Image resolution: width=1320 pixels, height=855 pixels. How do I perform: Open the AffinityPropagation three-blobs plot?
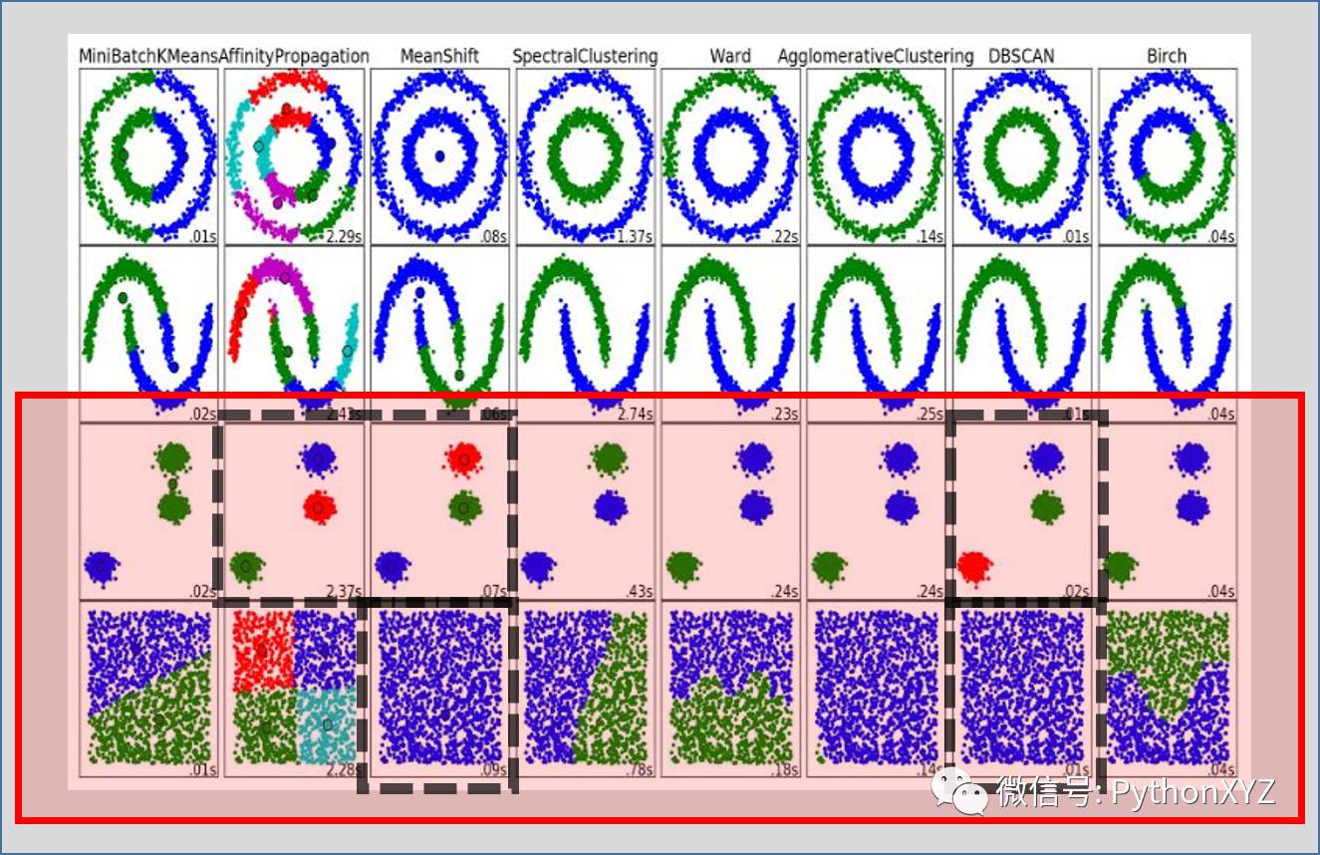pyautogui.click(x=294, y=511)
